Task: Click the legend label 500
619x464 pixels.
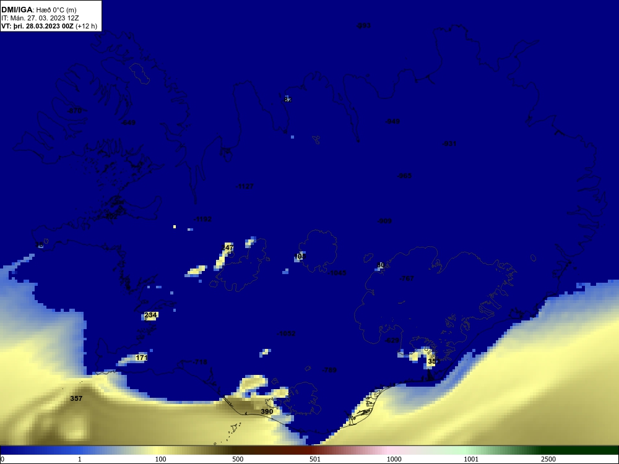Action: point(238,459)
